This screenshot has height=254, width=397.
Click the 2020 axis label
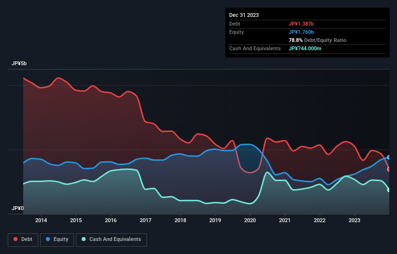(x=250, y=220)
